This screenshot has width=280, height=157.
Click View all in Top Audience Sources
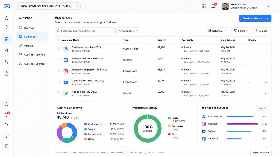click(262, 108)
